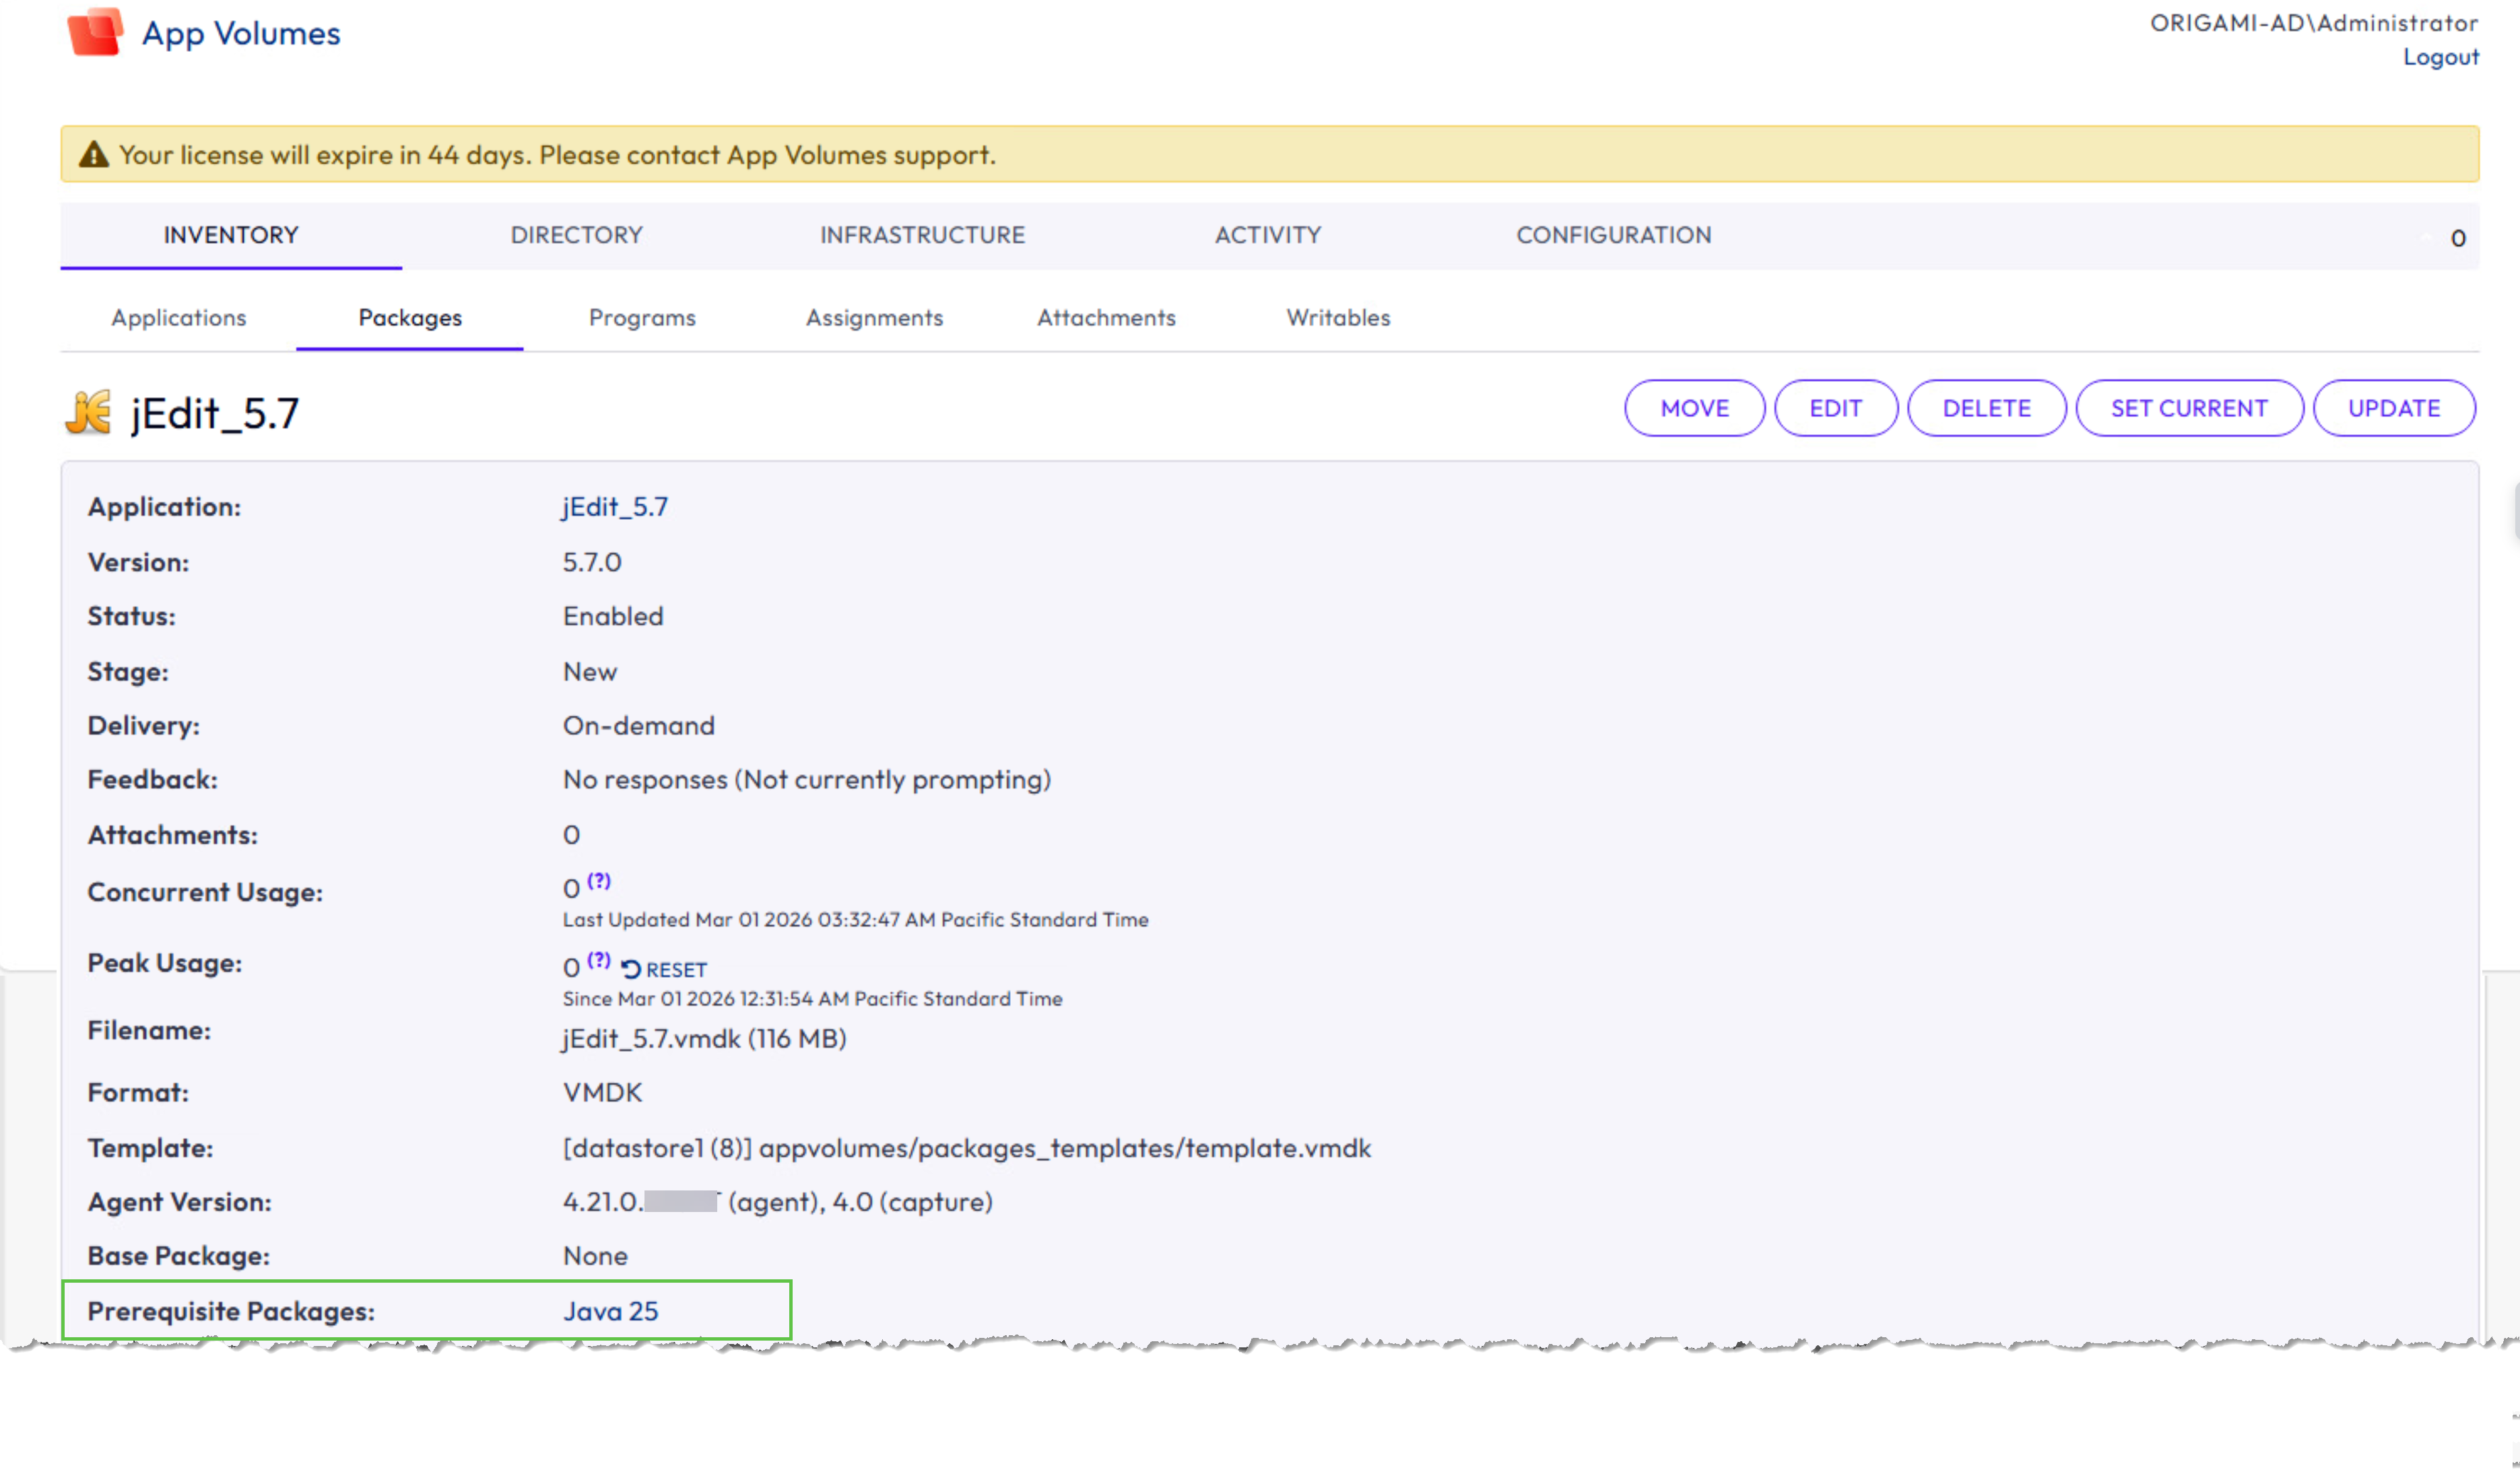This screenshot has height=1482, width=2520.
Task: Click the pending activity count 0 indicator
Action: click(x=2458, y=238)
